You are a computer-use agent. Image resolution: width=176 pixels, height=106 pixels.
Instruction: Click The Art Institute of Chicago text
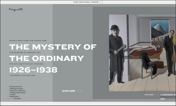pyautogui.click(x=26, y=64)
